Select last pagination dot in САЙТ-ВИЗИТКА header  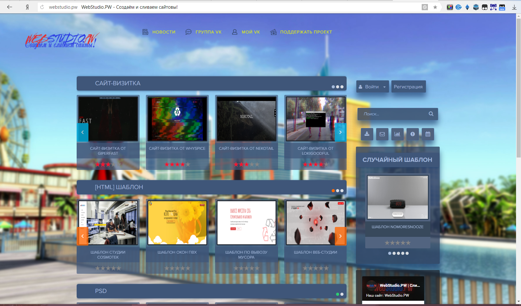(x=342, y=87)
